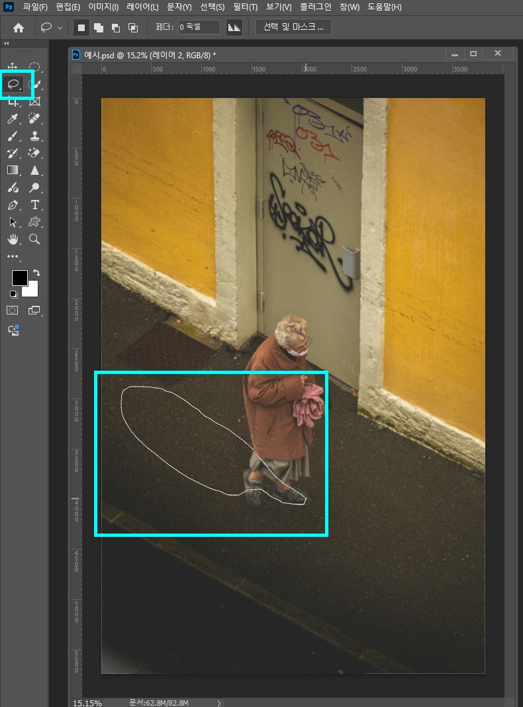The width and height of the screenshot is (523, 707).
Task: Select the Frame tool
Action: click(34, 101)
